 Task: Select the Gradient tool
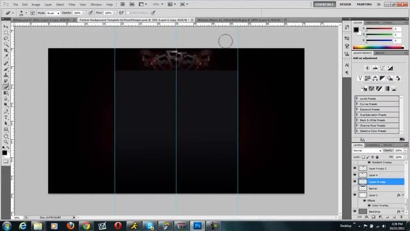point(6,93)
